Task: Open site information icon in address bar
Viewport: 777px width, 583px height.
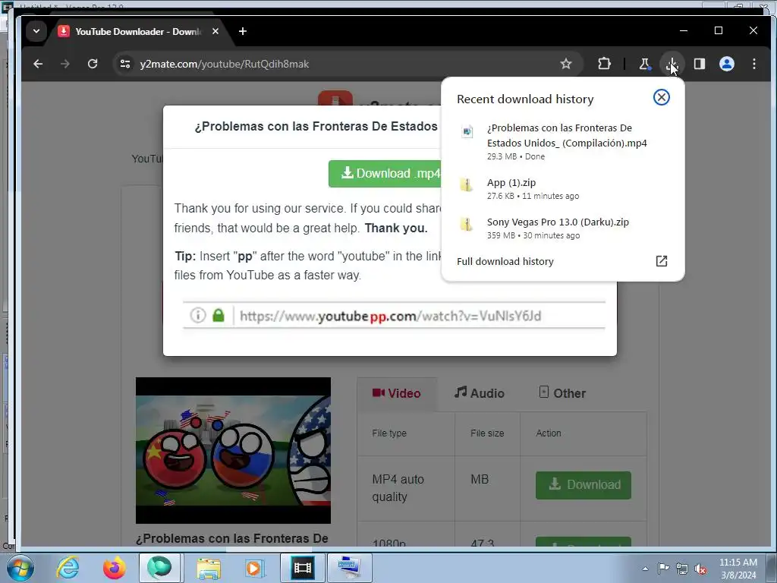Action: [125, 64]
